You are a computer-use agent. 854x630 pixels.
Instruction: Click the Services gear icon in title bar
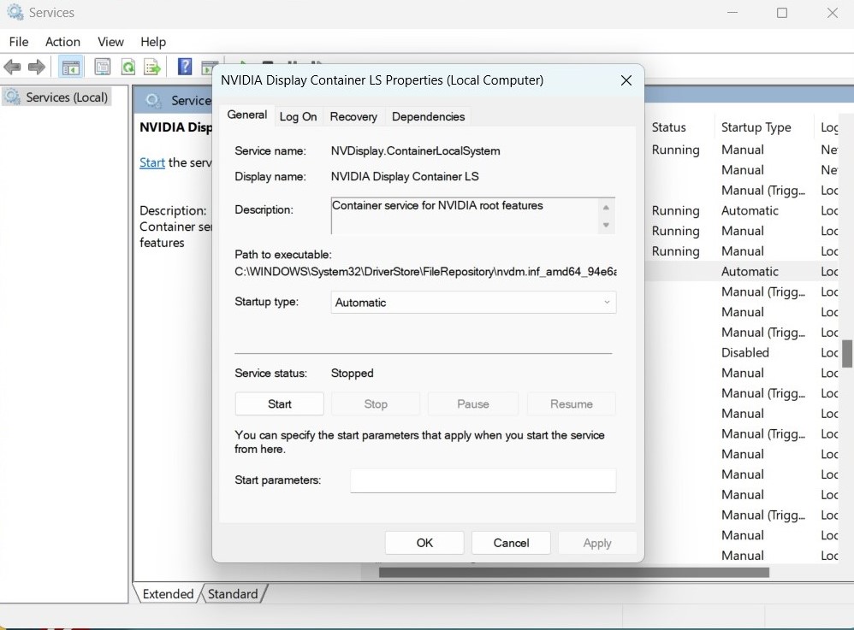tap(14, 12)
